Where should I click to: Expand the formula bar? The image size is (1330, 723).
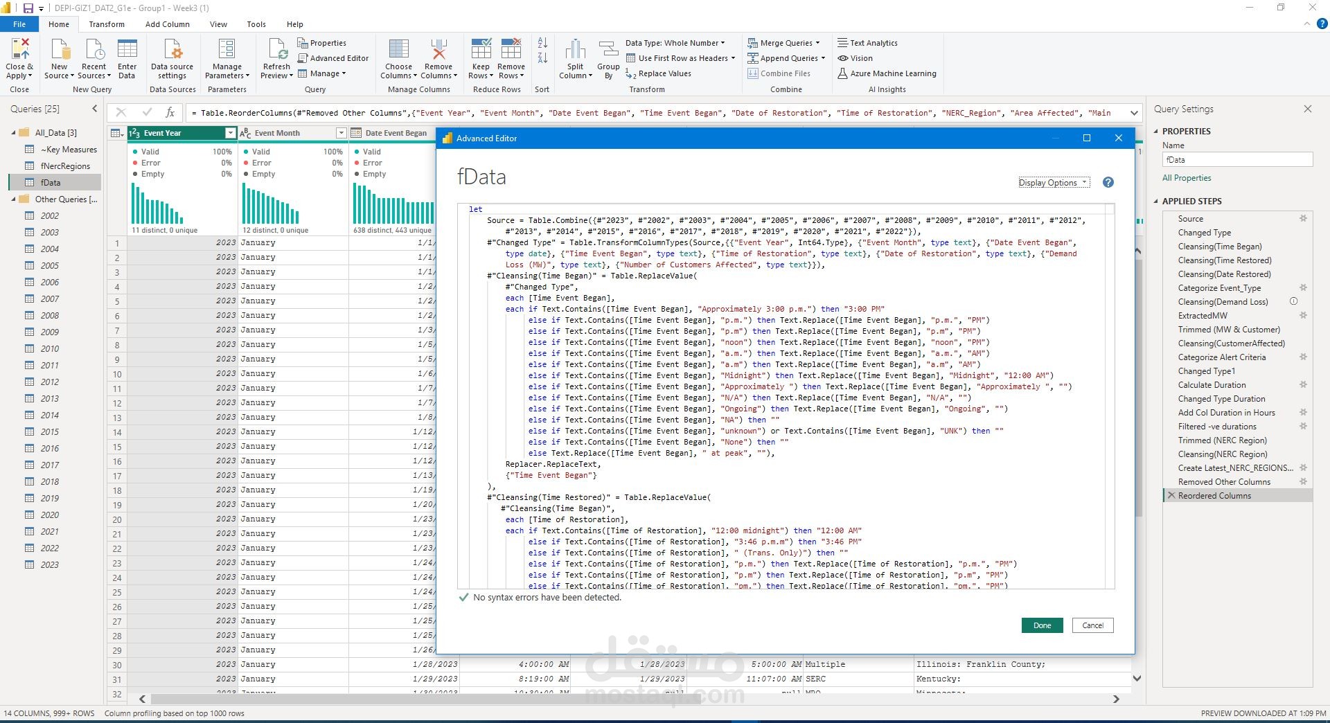point(1134,112)
